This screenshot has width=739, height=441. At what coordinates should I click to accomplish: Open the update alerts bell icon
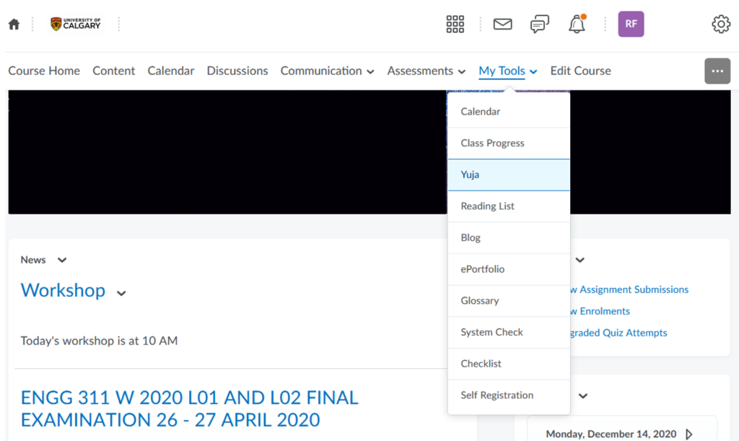[577, 24]
